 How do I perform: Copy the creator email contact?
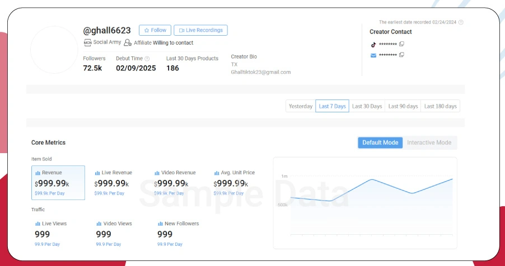point(401,55)
